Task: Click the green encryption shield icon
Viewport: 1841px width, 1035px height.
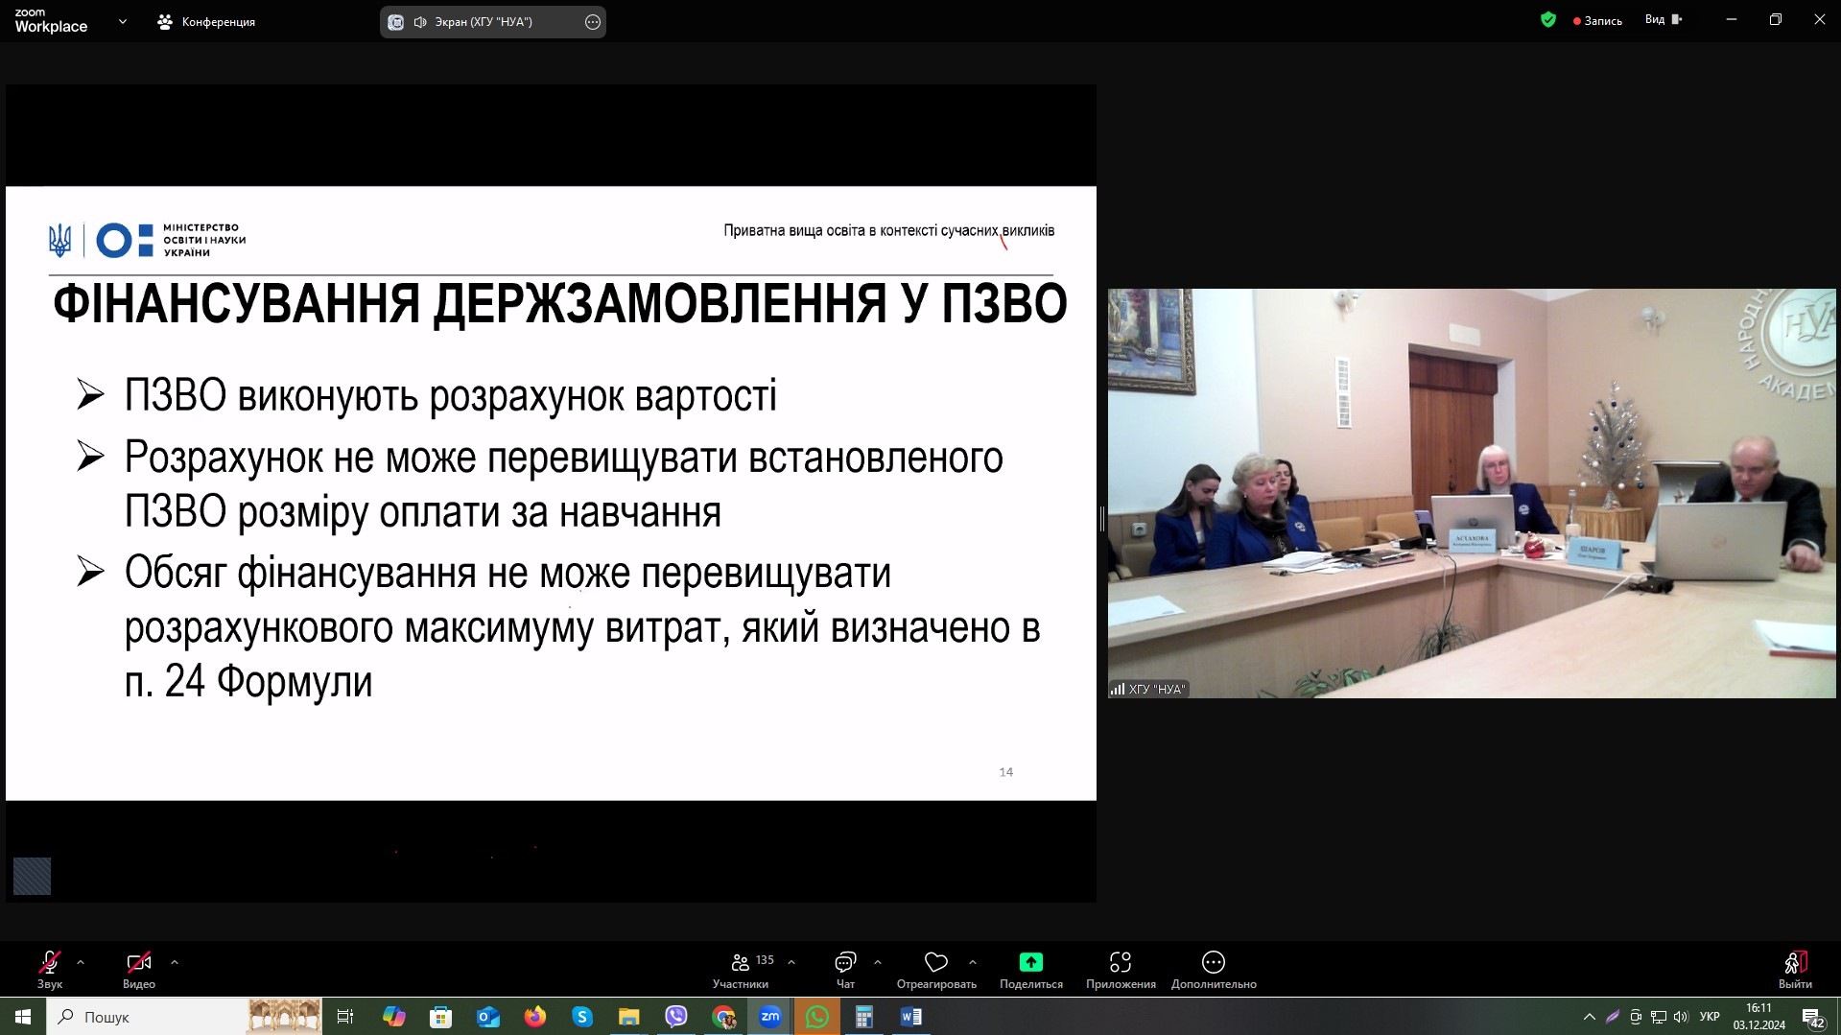Action: click(x=1547, y=20)
